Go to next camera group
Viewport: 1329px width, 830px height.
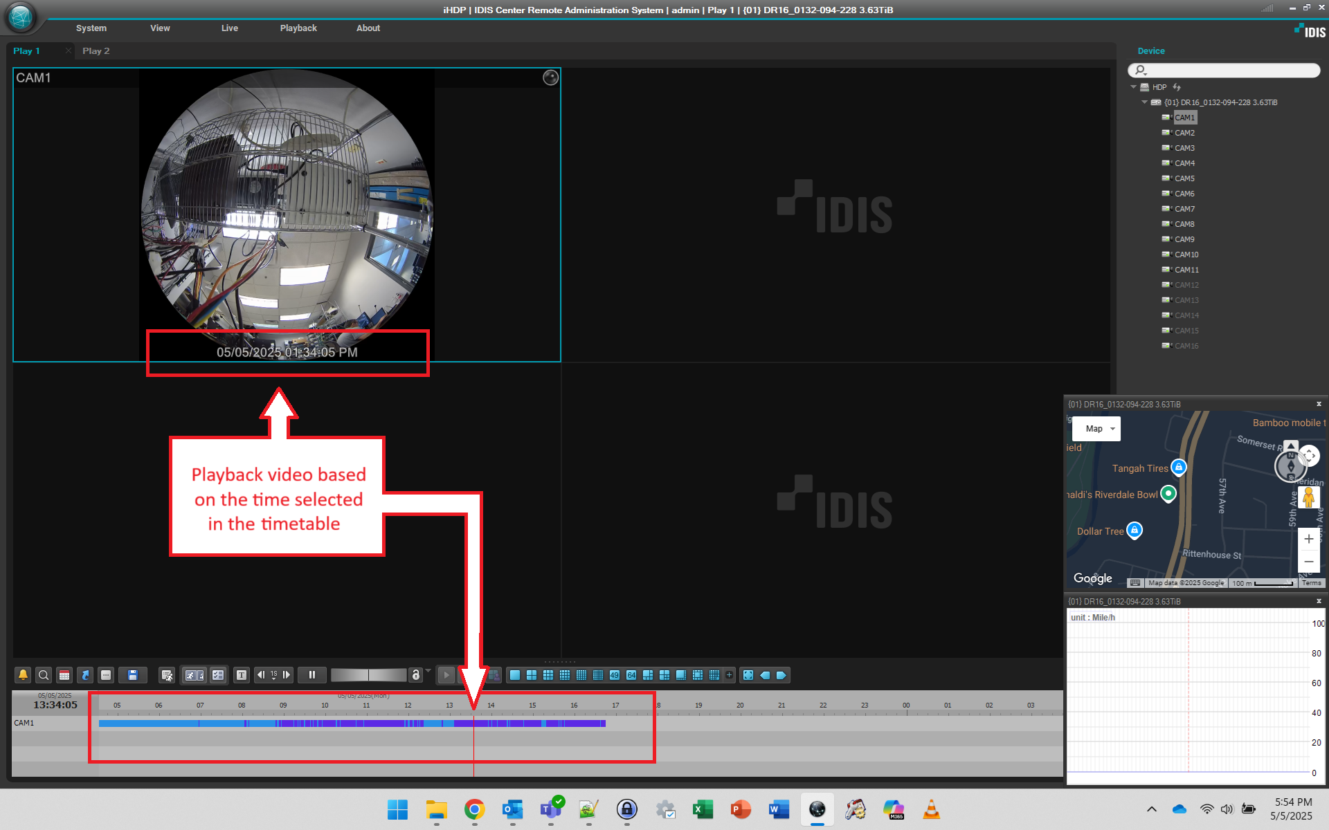coord(781,675)
